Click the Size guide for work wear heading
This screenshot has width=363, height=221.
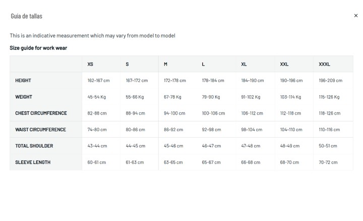click(x=38, y=48)
